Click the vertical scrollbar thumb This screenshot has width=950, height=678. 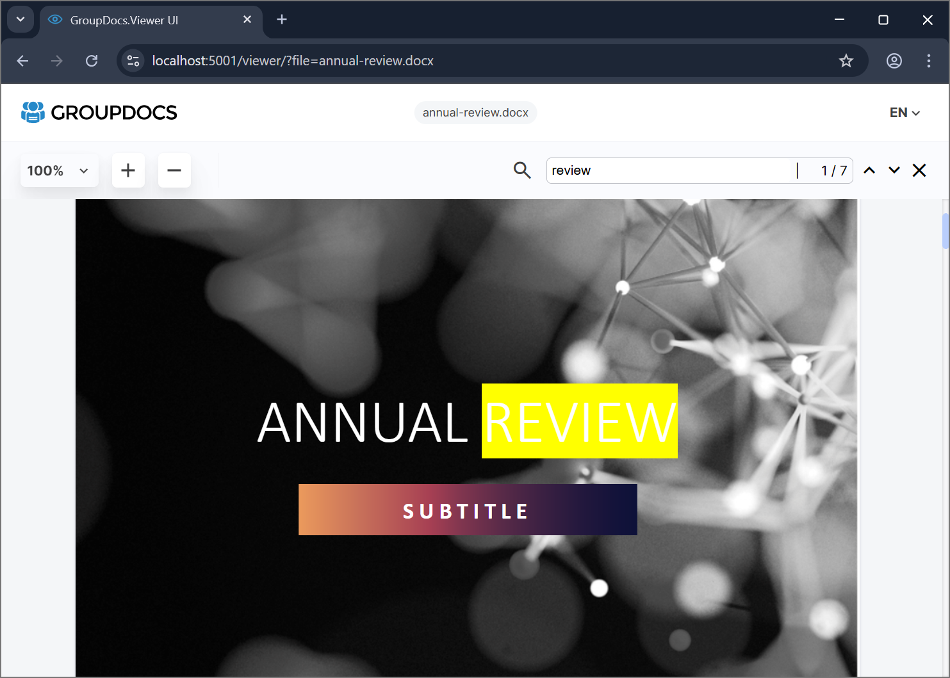coord(946,230)
